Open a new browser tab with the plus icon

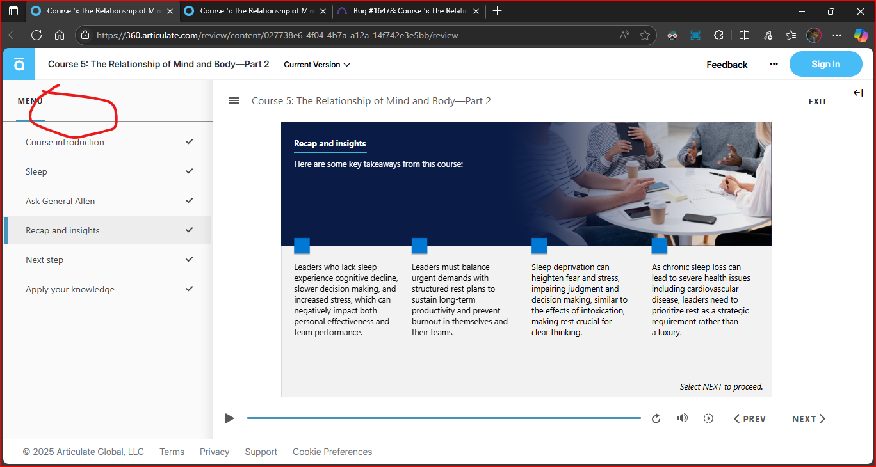tap(498, 11)
